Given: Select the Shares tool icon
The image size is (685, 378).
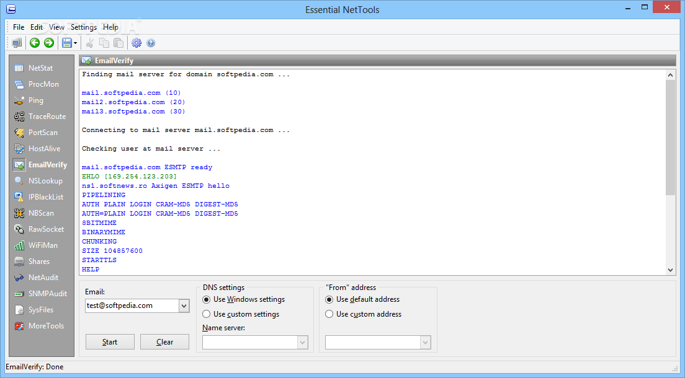Looking at the screenshot, I should (x=19, y=262).
